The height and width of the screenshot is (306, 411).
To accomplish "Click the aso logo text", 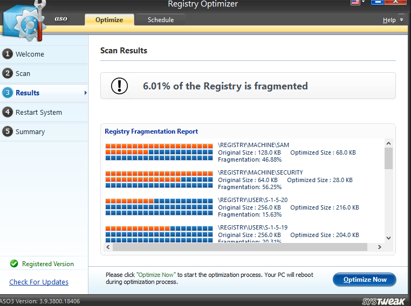I will [x=61, y=18].
